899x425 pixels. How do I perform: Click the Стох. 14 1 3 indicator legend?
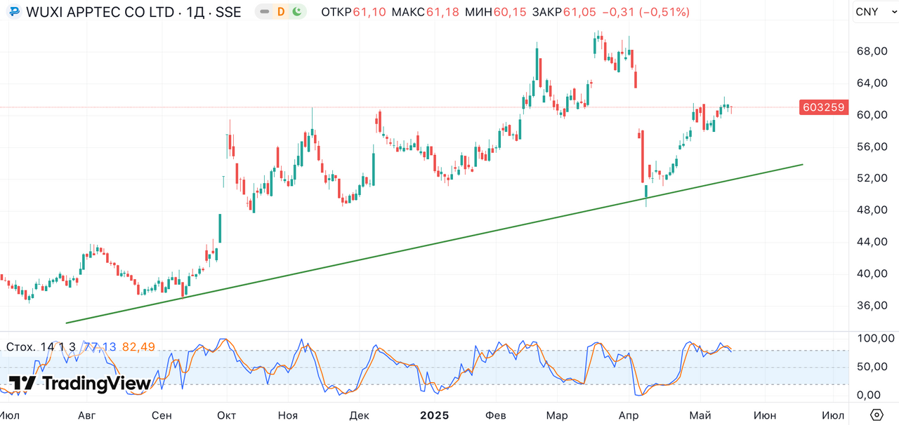[x=41, y=346]
